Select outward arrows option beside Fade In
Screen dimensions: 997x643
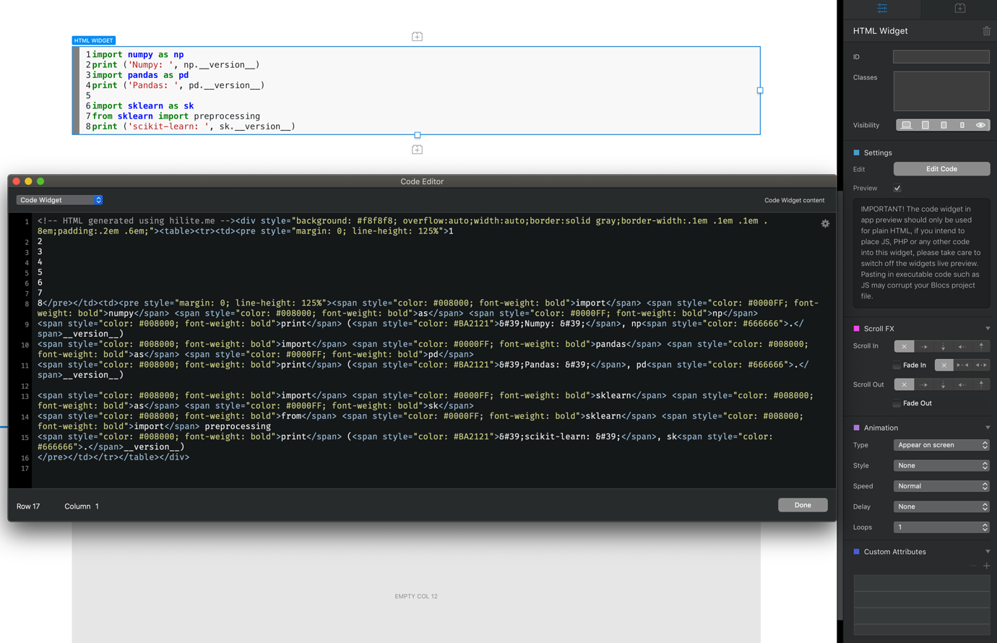[981, 366]
